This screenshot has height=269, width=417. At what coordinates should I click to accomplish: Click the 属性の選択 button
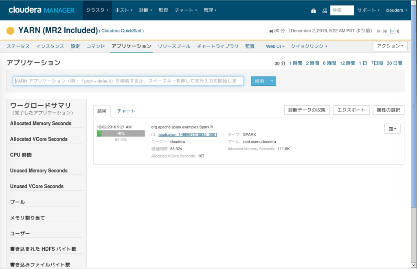pyautogui.click(x=388, y=110)
